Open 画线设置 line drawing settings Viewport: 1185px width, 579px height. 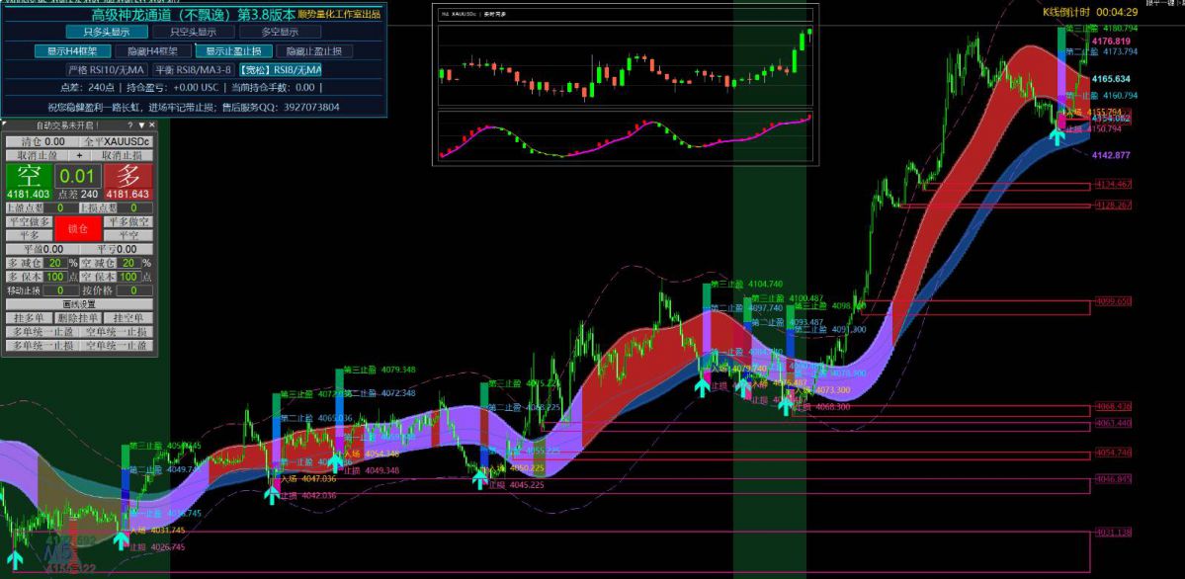click(79, 304)
